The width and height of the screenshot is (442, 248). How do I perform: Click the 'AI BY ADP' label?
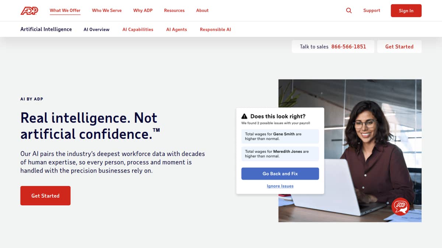(32, 99)
